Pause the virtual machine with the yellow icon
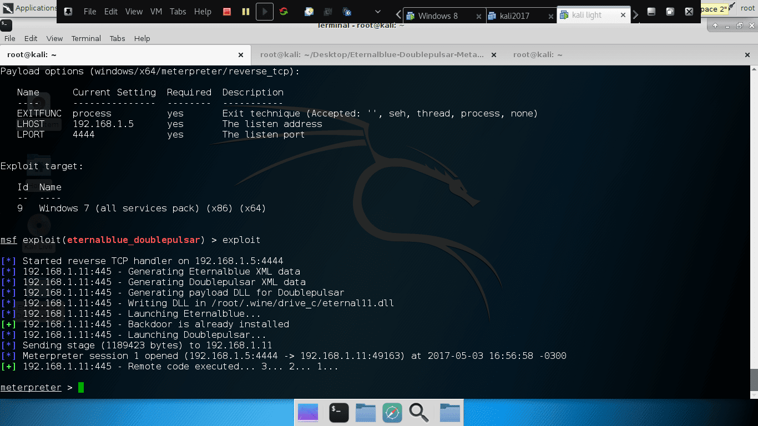The height and width of the screenshot is (426, 758). pos(246,11)
